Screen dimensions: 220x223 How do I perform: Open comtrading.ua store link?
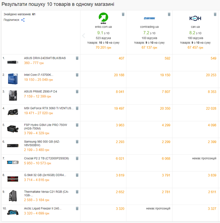(149, 27)
